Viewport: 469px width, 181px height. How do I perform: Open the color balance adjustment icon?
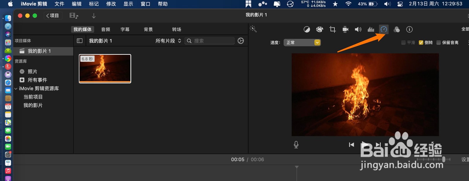pos(307,29)
